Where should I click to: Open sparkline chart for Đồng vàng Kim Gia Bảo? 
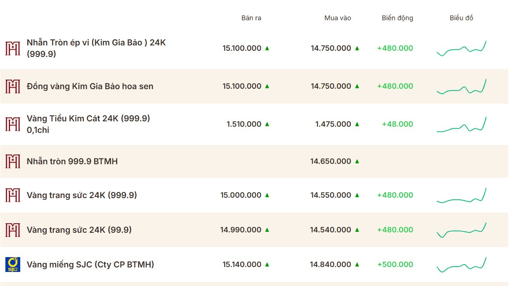point(462,86)
